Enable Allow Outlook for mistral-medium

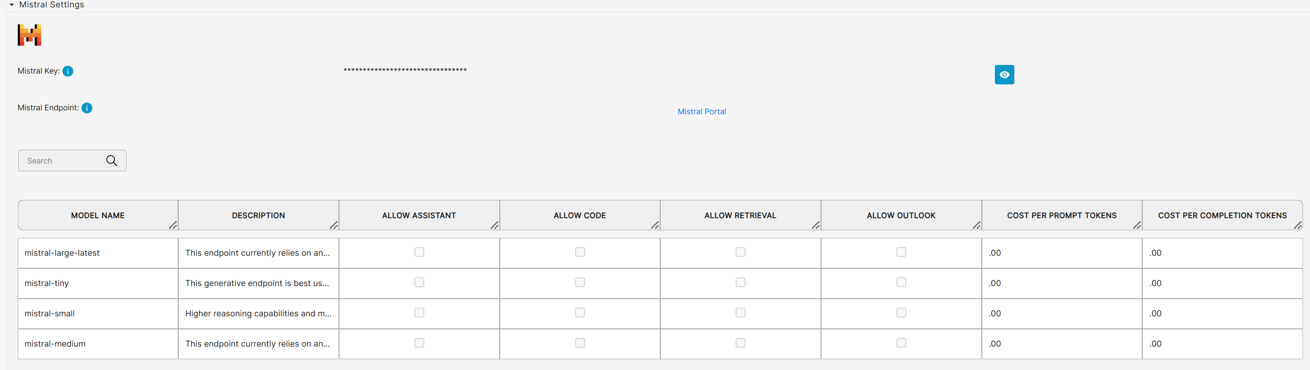pyautogui.click(x=901, y=343)
